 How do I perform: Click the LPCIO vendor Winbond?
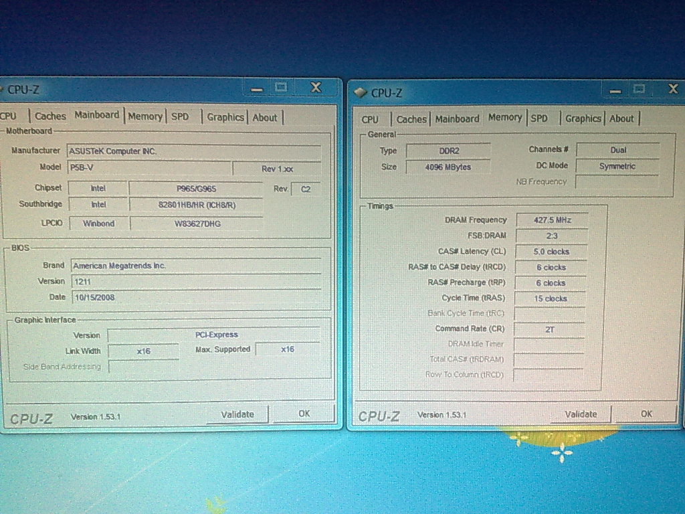(x=99, y=224)
